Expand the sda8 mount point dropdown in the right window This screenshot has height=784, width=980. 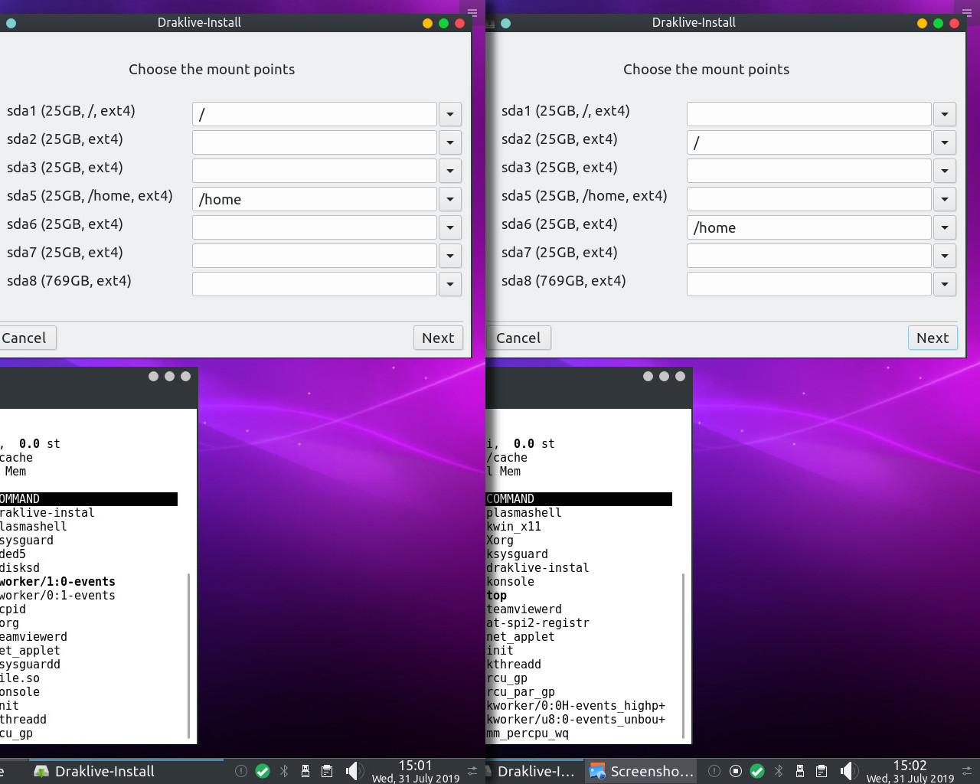click(x=945, y=284)
